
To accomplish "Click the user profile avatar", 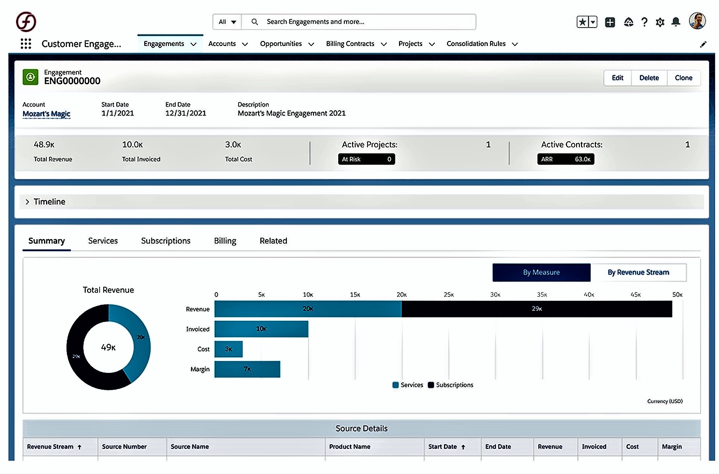I will (697, 21).
